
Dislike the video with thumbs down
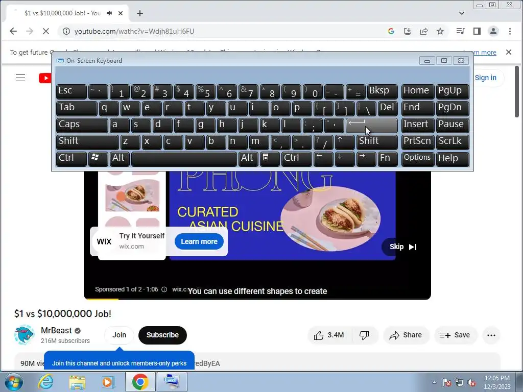[x=364, y=335]
